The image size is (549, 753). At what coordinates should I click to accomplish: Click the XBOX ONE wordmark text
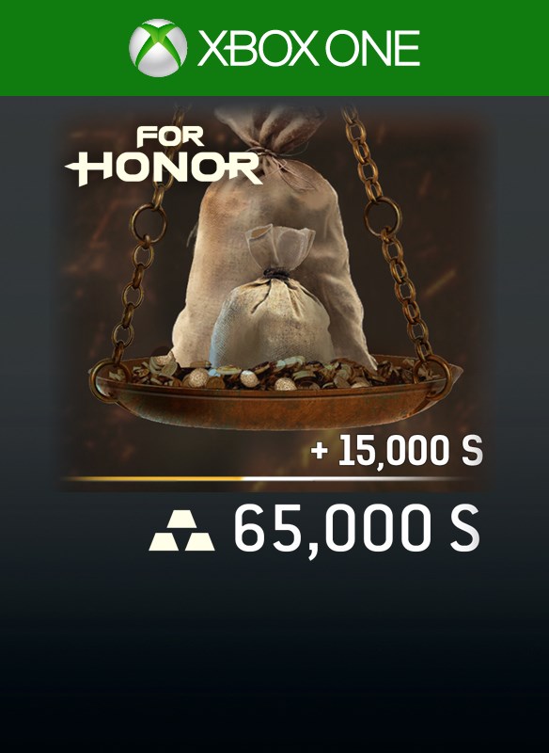(x=308, y=48)
